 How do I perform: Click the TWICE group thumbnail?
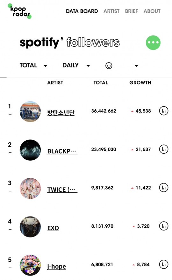pos(30,188)
